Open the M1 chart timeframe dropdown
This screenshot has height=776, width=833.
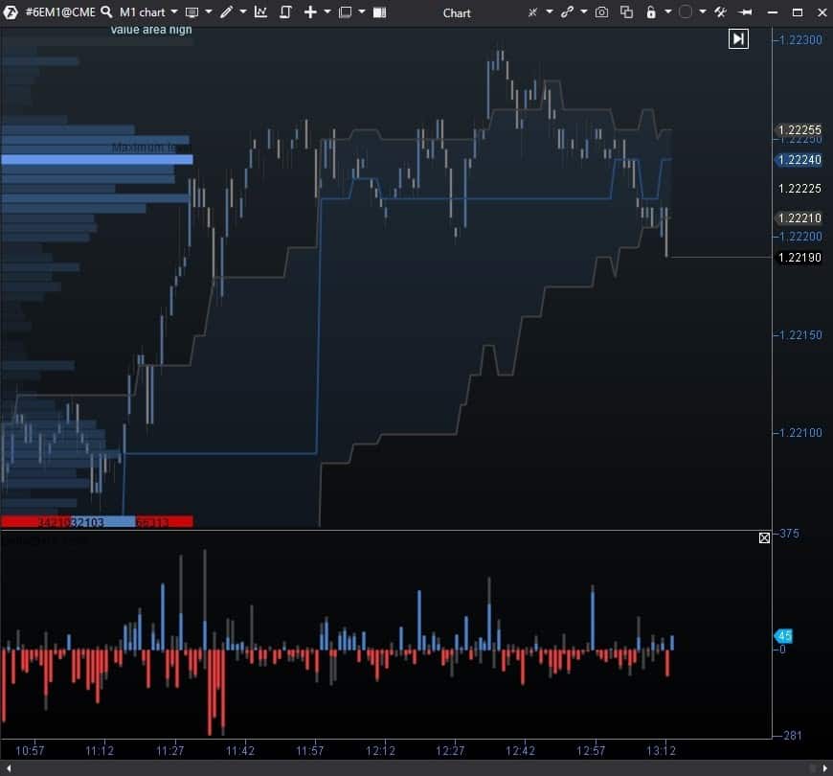(x=148, y=12)
